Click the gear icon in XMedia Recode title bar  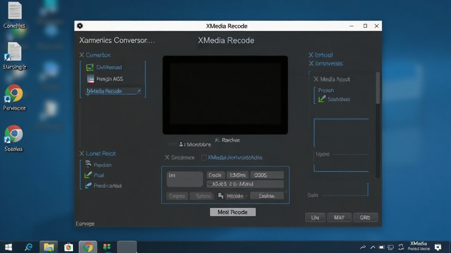[80, 26]
